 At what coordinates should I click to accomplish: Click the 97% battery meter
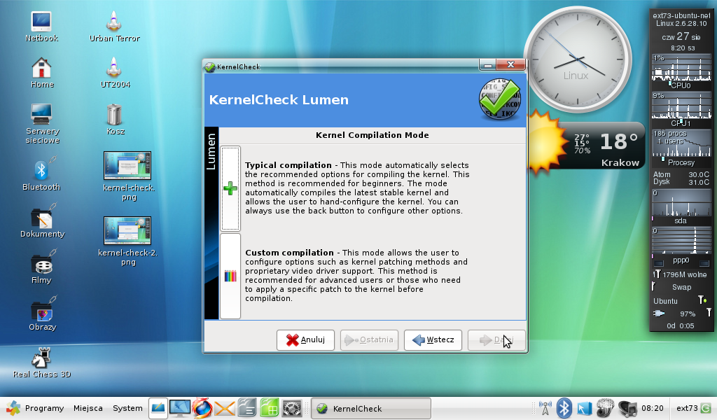681,314
